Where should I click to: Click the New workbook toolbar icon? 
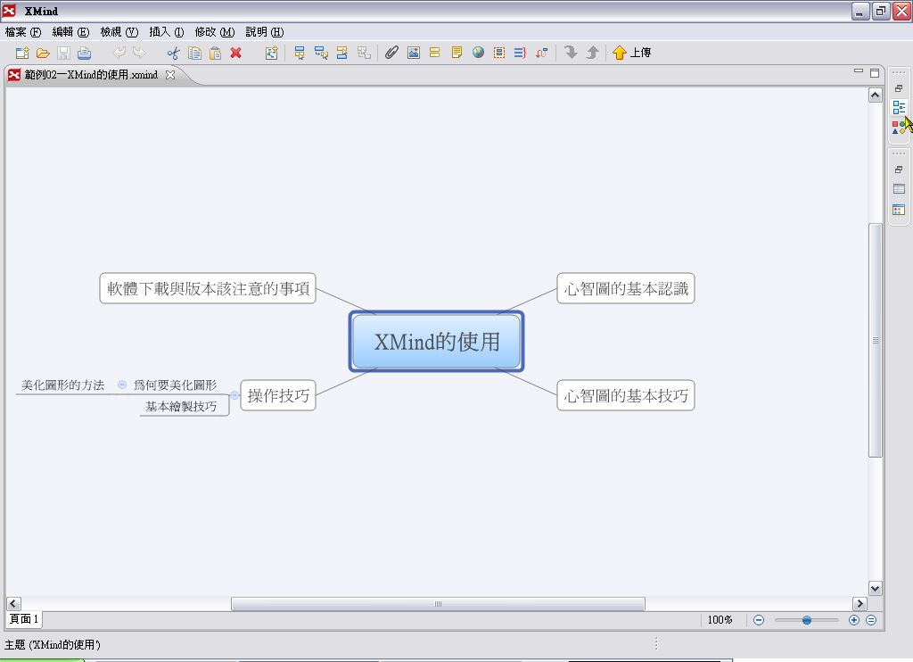(x=22, y=53)
